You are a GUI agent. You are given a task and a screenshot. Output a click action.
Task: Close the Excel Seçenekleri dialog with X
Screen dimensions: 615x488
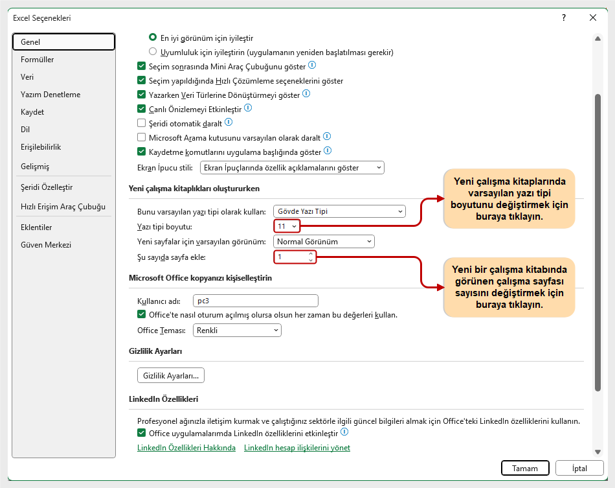coord(593,17)
